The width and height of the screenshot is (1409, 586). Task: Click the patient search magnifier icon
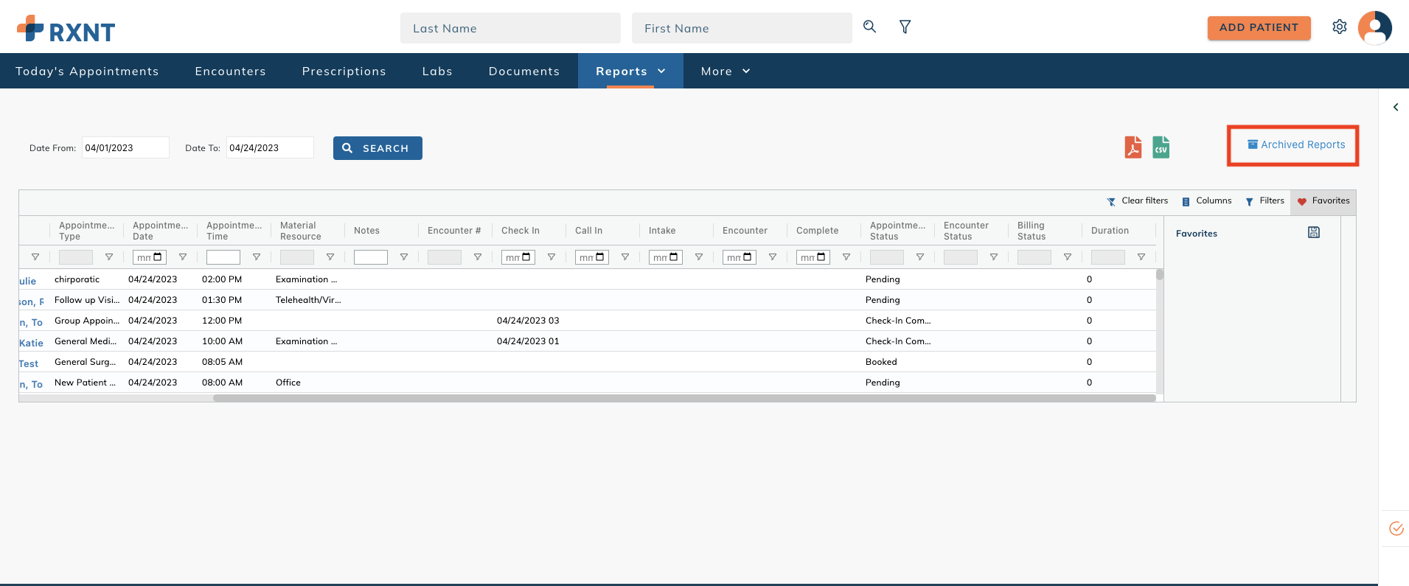click(870, 27)
